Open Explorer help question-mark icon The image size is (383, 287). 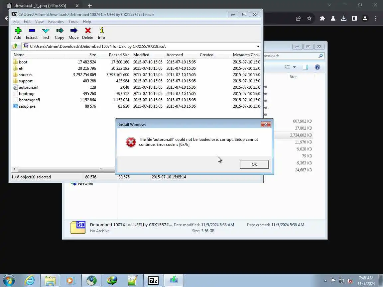pyautogui.click(x=317, y=67)
